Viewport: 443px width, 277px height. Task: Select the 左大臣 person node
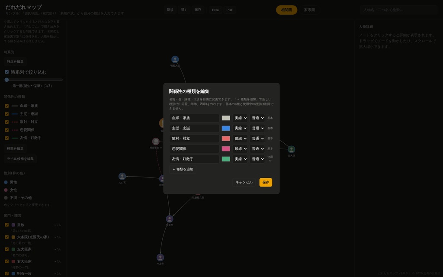click(x=291, y=149)
